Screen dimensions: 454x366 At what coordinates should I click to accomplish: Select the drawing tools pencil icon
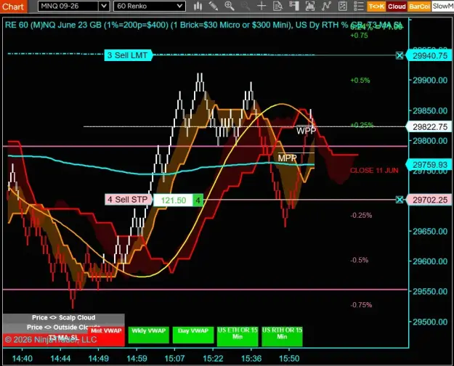click(214, 6)
